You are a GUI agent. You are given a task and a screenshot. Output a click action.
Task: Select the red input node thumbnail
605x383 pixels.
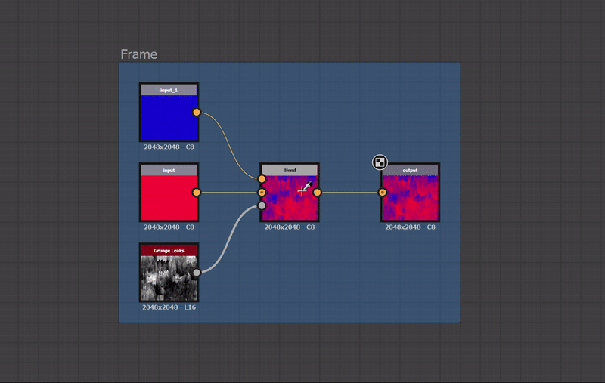[x=169, y=198]
